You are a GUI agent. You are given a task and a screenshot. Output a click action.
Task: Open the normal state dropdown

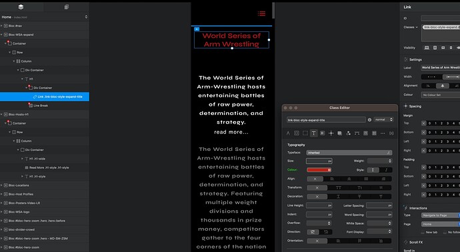(383, 120)
